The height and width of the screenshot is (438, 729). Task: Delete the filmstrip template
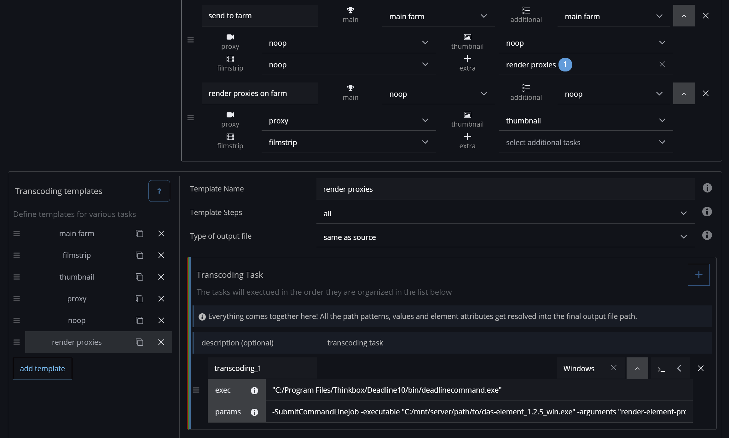click(161, 255)
